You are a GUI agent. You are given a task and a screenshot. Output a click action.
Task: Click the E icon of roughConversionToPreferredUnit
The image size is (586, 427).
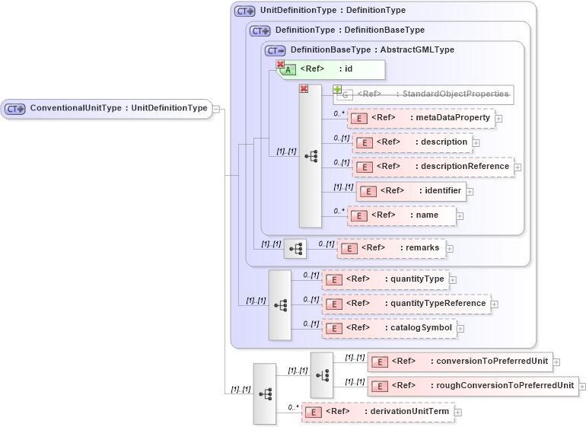380,386
